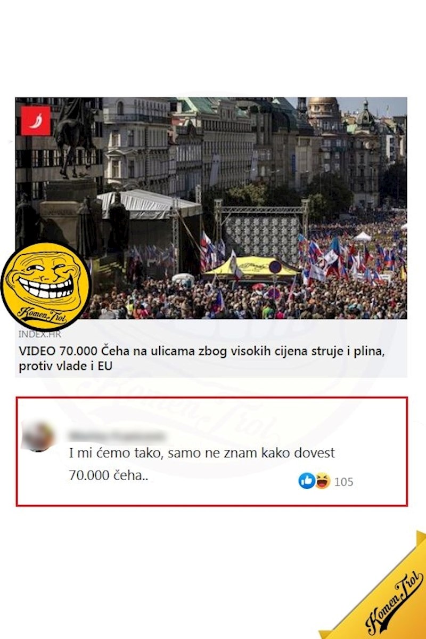Click comment line "70.000 čeha.."
The width and height of the screenshot is (426, 639).
click(108, 475)
